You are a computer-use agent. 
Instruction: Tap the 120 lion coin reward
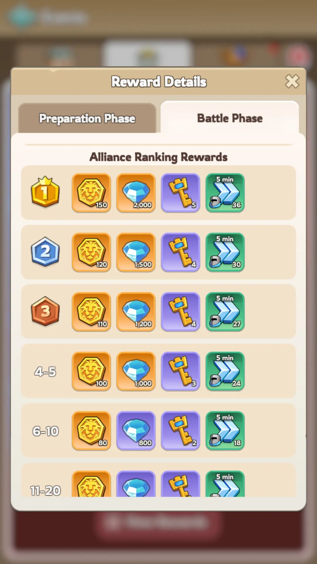click(91, 252)
